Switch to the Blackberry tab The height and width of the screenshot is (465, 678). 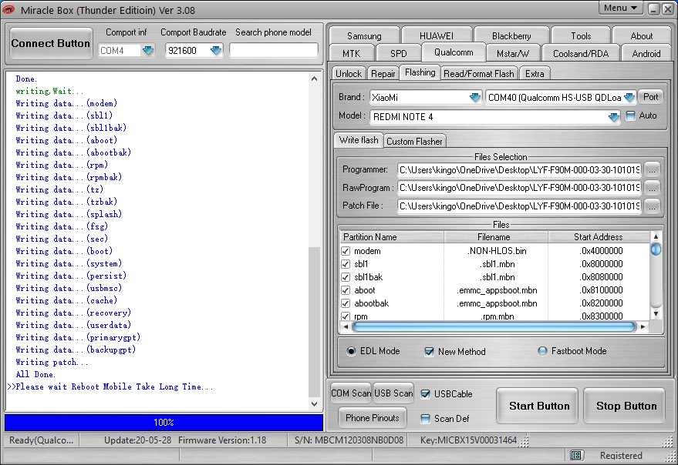pyautogui.click(x=511, y=36)
